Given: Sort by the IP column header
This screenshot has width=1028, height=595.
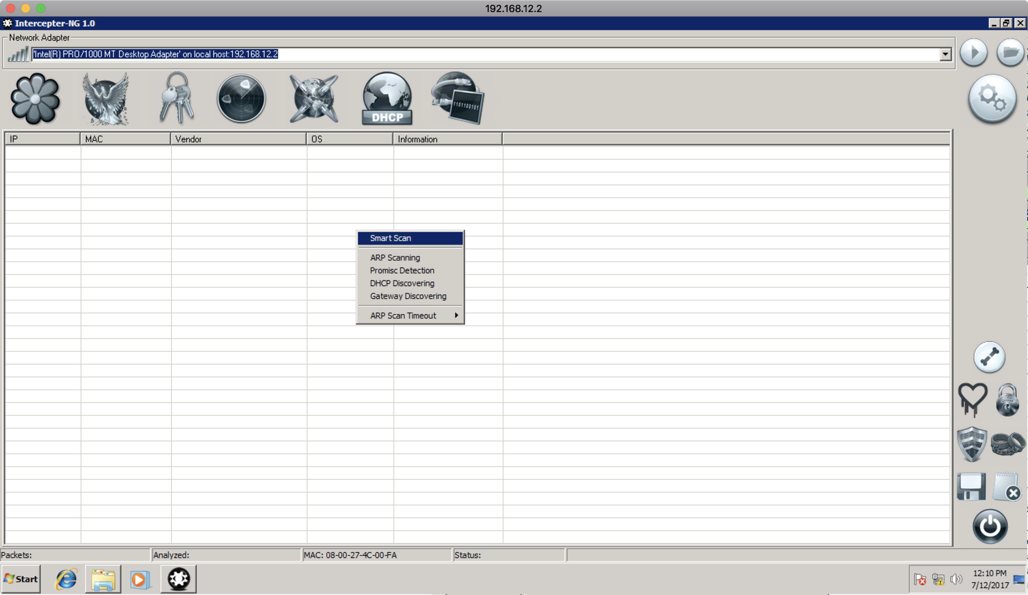Looking at the screenshot, I should 43,139.
